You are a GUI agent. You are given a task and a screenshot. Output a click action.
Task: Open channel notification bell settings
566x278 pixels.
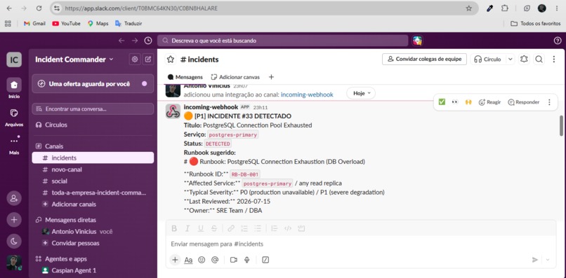[524, 59]
